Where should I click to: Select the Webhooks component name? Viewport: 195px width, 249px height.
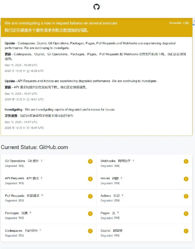click(108, 161)
